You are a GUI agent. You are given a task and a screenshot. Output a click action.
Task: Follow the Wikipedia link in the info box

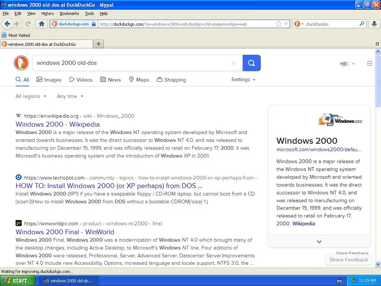click(x=304, y=224)
